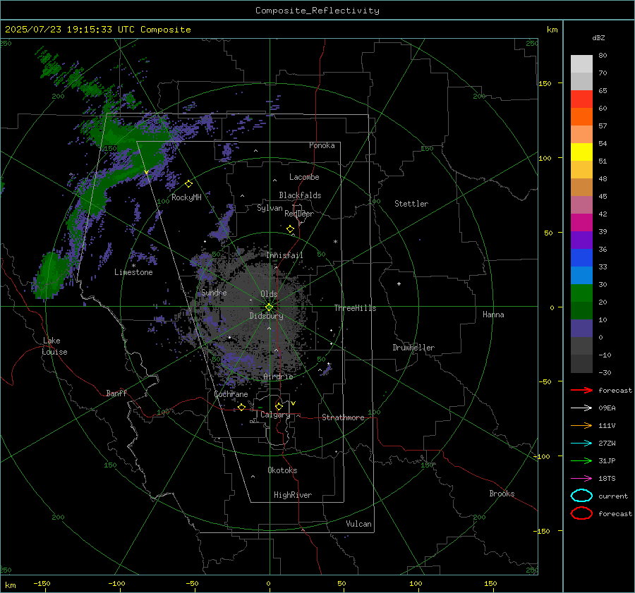Click the Stettler city label
635x593 pixels.
click(411, 204)
